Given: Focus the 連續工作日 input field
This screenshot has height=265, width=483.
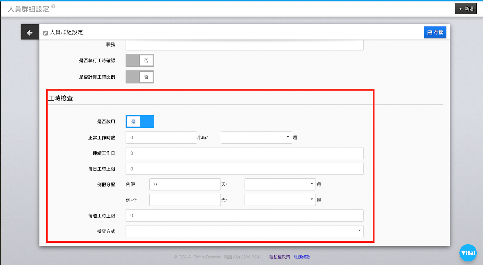Looking at the screenshot, I should [244, 153].
